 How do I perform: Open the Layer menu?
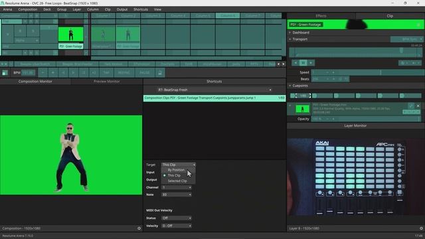point(77,9)
